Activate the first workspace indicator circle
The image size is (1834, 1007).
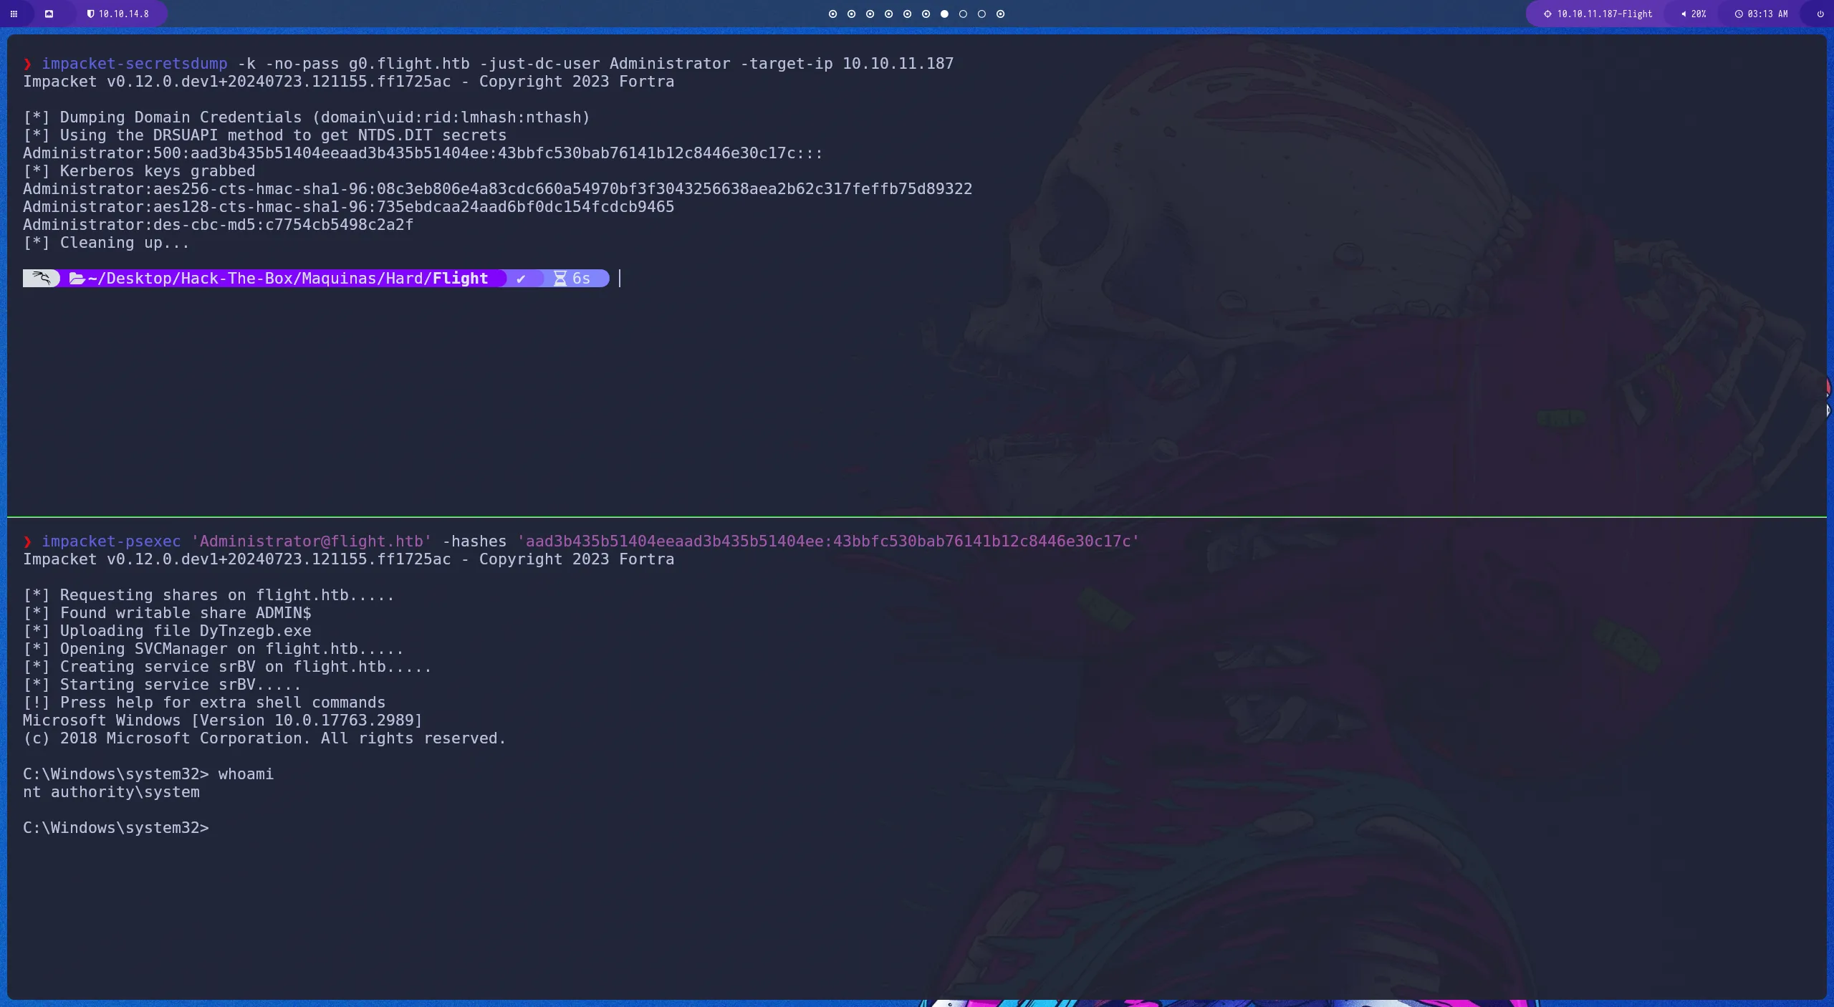pos(832,14)
